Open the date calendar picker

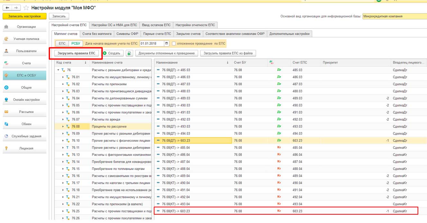click(167, 43)
